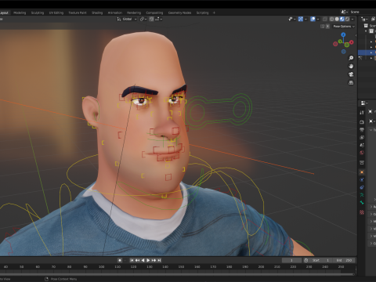
Task: Switch perspective/orthographic projection icon
Action: tap(351, 83)
